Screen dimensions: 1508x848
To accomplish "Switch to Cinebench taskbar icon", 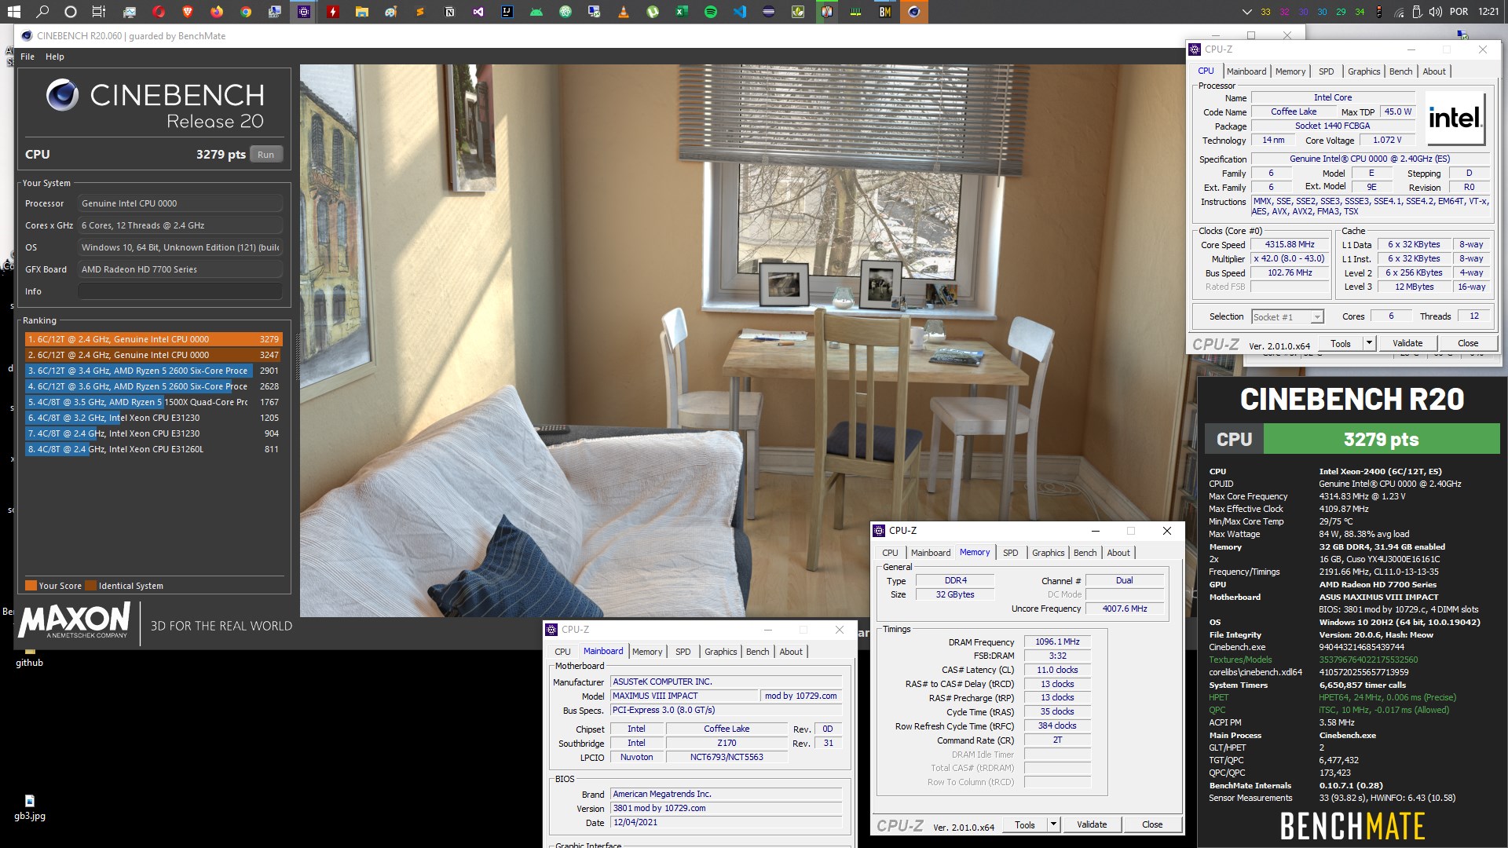I will [913, 12].
